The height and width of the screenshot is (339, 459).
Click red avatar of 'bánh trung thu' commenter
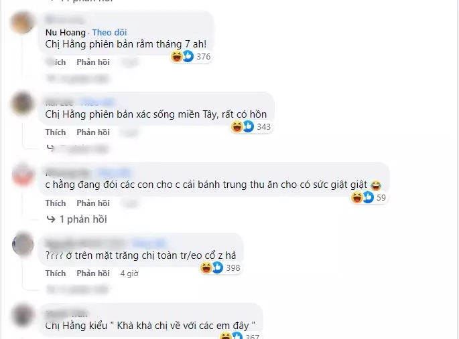(x=22, y=175)
